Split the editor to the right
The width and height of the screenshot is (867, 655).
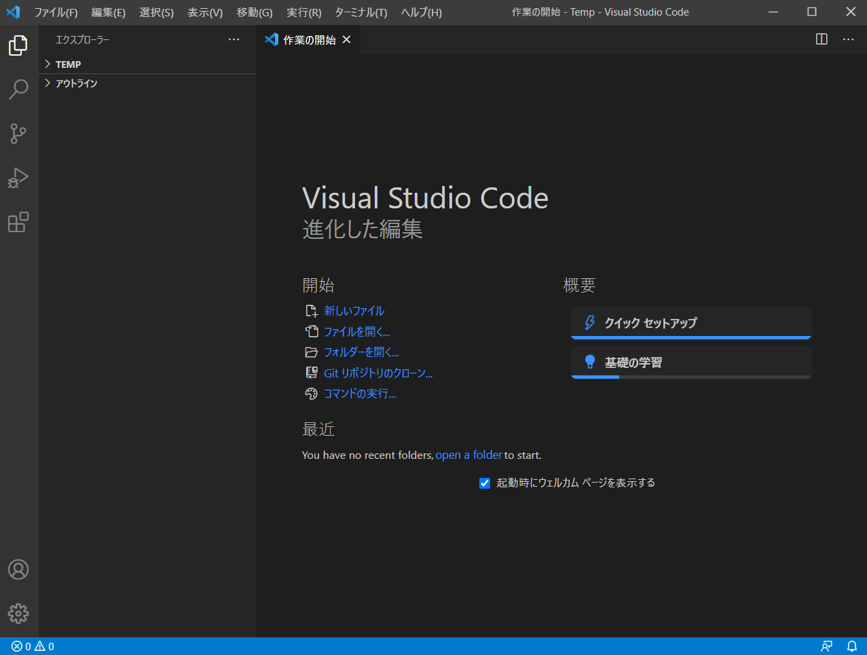click(x=822, y=39)
